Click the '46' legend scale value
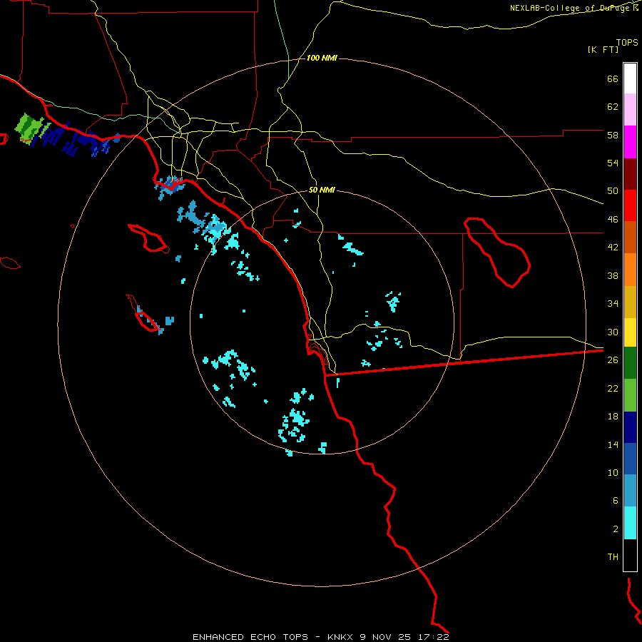The height and width of the screenshot is (642, 642). tap(613, 220)
